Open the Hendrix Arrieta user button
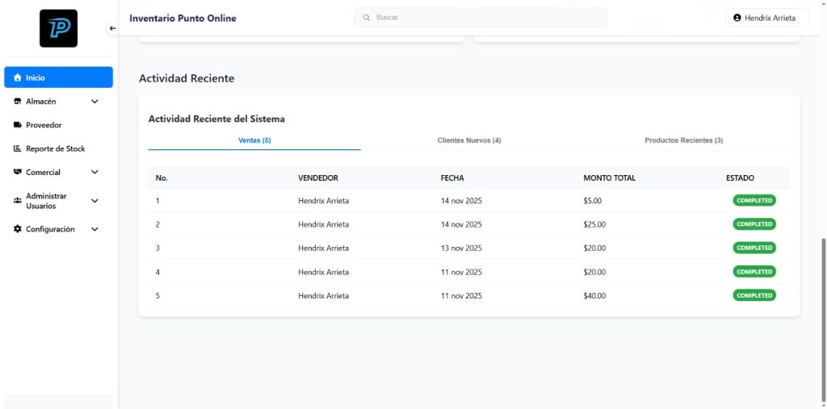Screen dimensions: 827x409 coord(763,18)
